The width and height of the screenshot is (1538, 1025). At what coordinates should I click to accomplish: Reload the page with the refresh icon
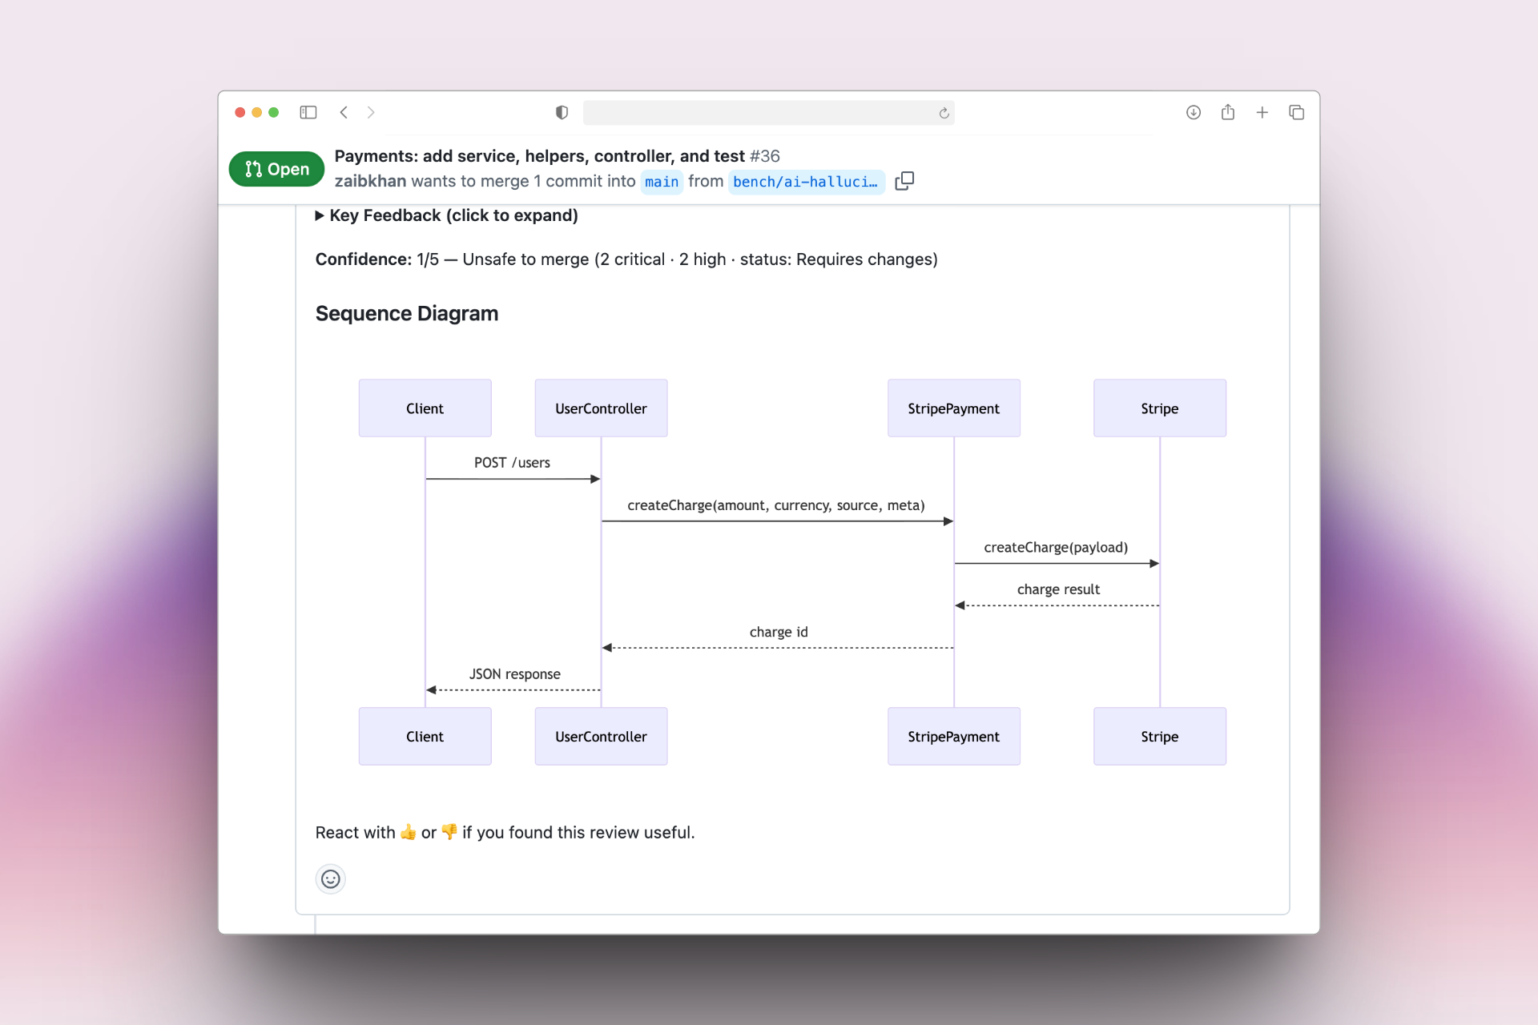tap(944, 113)
